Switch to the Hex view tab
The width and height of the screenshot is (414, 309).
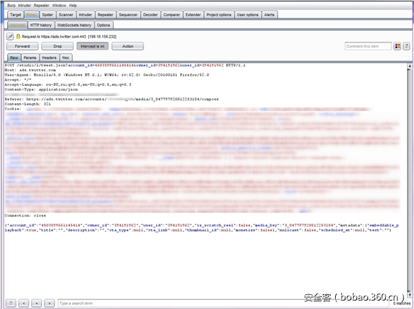coord(65,57)
